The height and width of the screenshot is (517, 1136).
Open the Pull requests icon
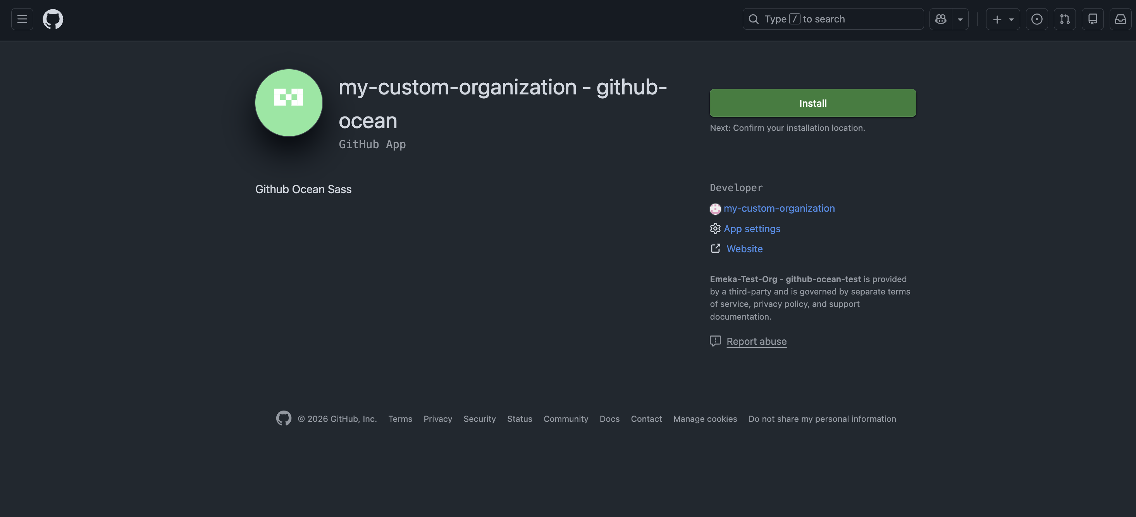(x=1065, y=19)
